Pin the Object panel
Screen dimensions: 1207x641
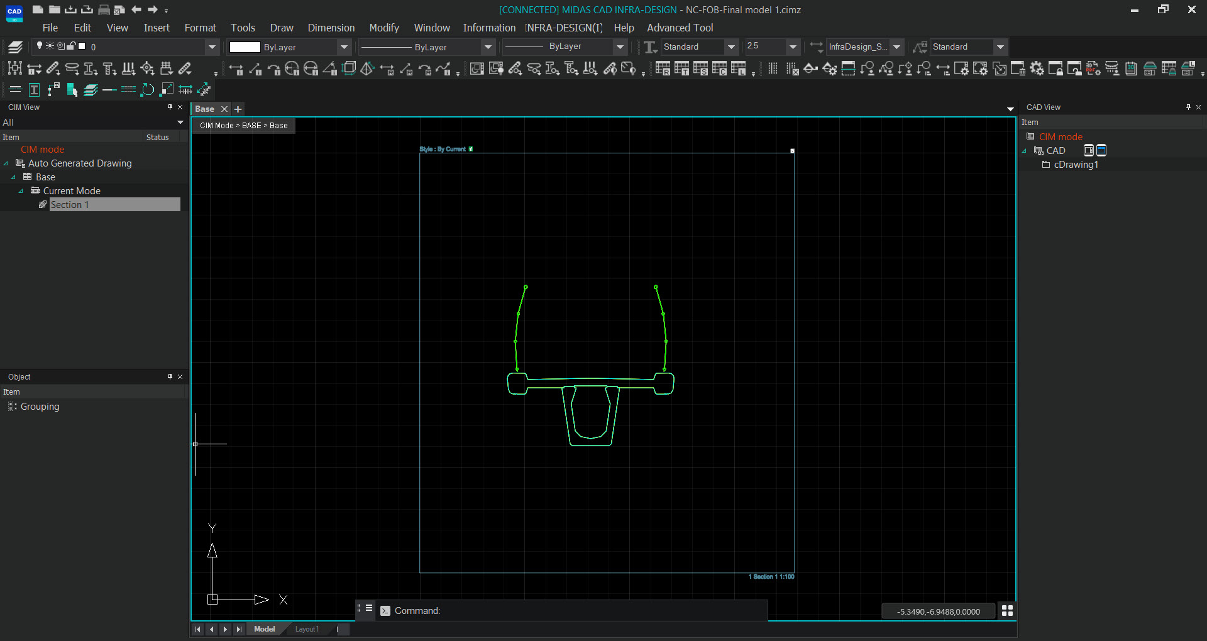click(170, 376)
